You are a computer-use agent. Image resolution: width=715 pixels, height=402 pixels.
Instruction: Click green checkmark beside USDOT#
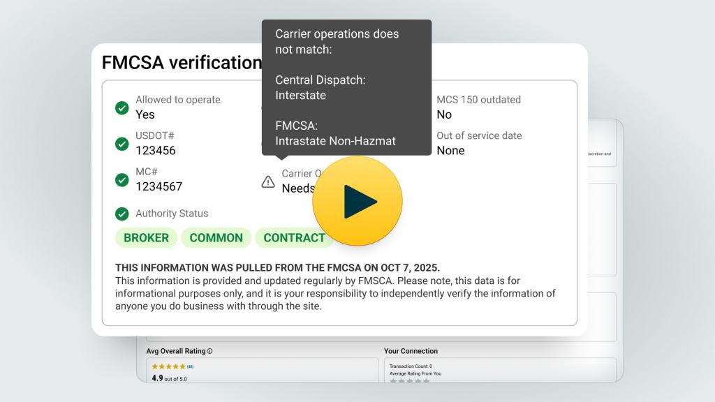122,144
